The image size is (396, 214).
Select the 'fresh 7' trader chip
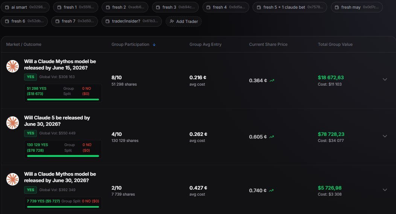click(75, 21)
